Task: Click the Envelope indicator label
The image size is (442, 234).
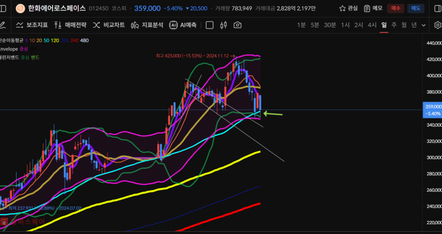Action: 9,49
